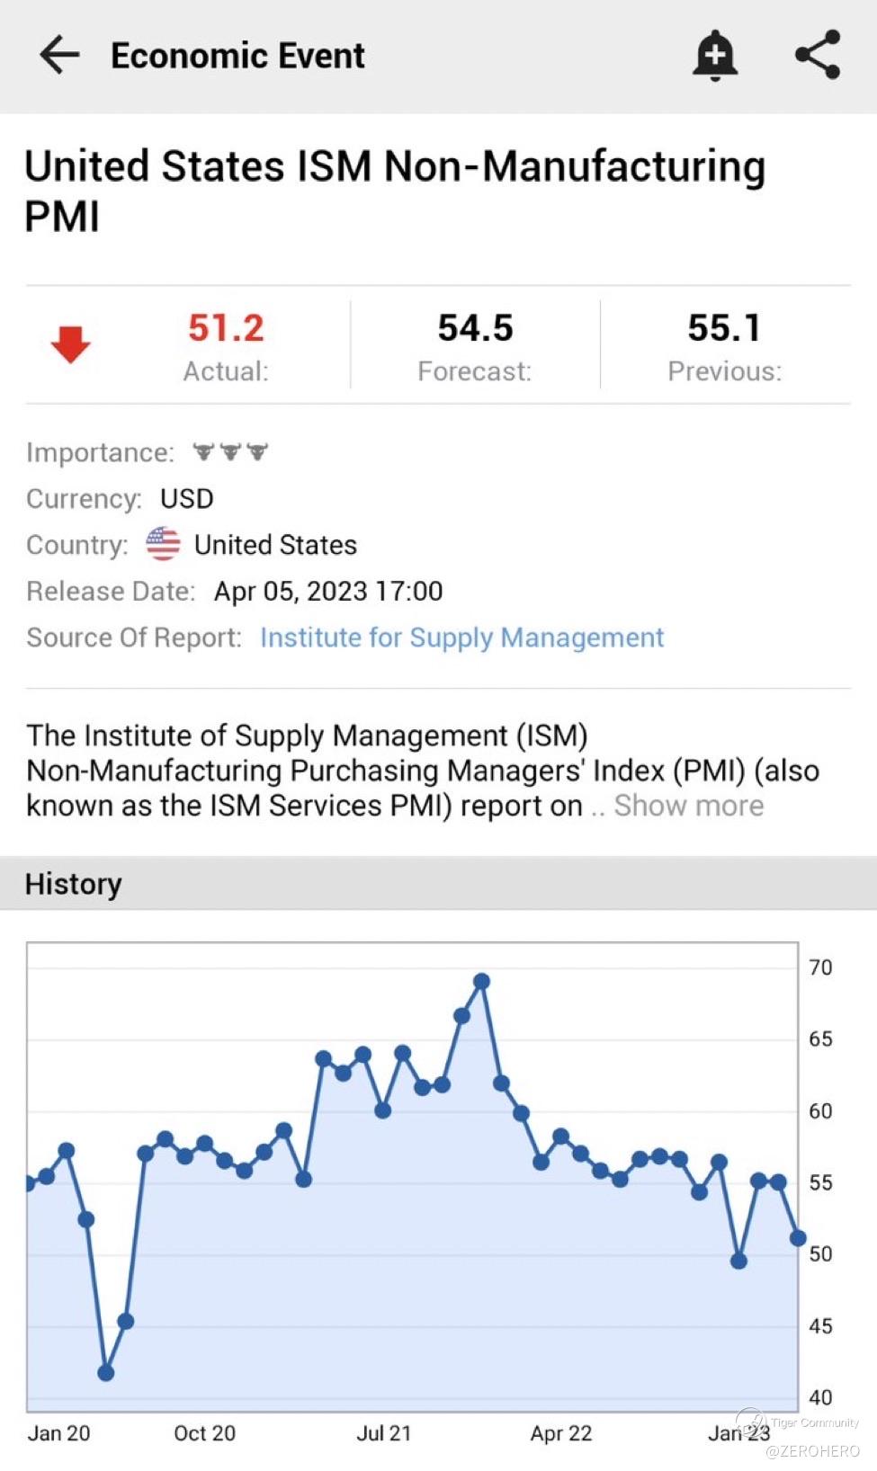
Task: Tap the red down arrow indicator
Action: pos(70,344)
